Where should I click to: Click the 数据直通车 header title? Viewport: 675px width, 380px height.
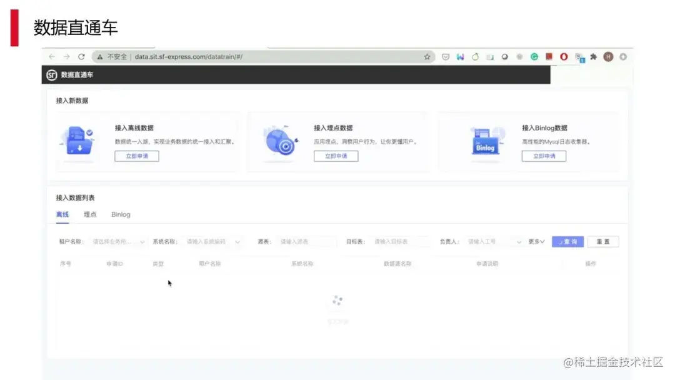pyautogui.click(x=77, y=75)
